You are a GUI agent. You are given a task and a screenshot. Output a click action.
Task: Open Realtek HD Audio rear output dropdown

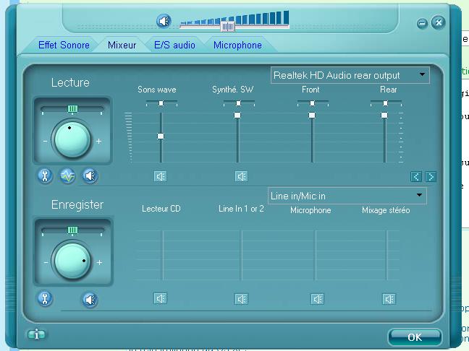pyautogui.click(x=350, y=75)
